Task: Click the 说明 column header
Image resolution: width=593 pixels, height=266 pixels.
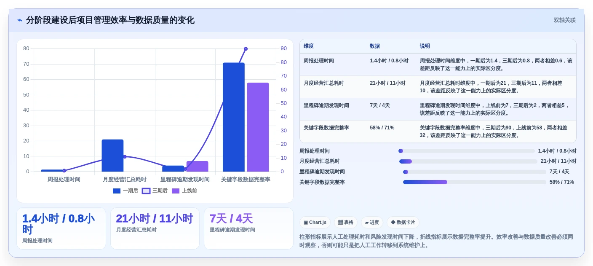Action: 425,46
